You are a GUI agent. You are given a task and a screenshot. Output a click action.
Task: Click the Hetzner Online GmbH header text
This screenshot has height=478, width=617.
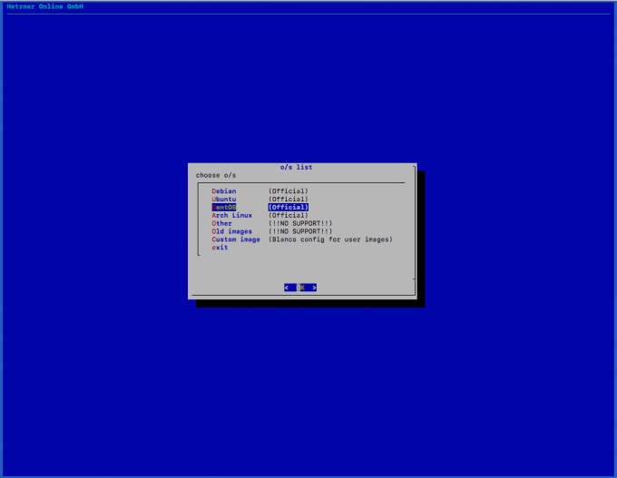click(44, 6)
